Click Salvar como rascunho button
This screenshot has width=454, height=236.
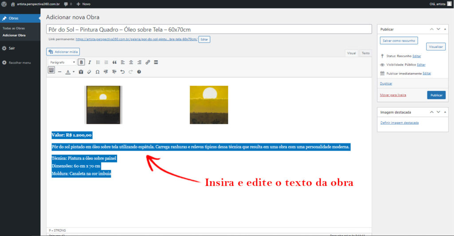pos(399,40)
